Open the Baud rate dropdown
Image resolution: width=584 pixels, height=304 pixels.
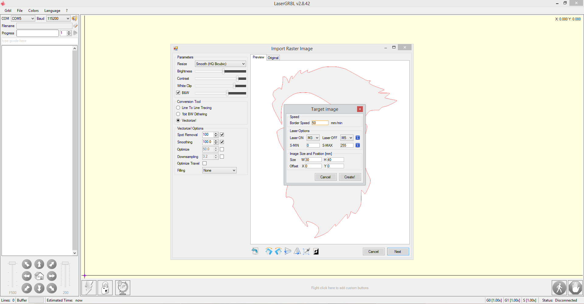tap(58, 19)
